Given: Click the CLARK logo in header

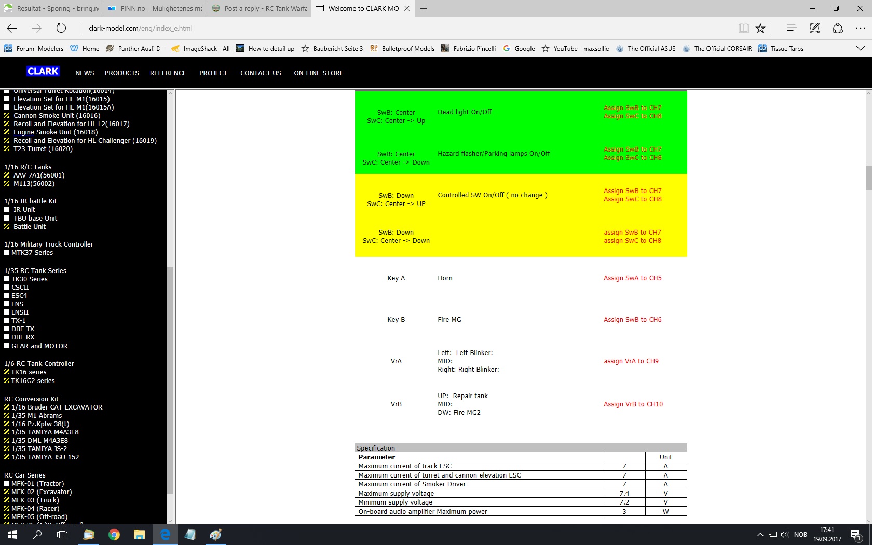Looking at the screenshot, I should pyautogui.click(x=43, y=72).
